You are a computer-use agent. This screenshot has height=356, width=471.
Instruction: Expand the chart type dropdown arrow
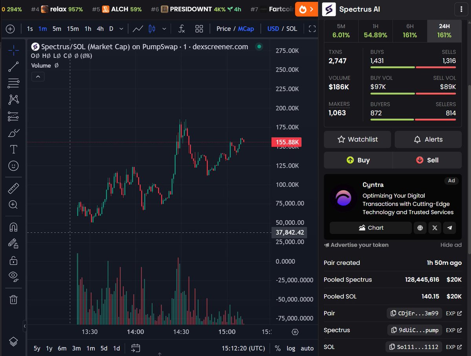point(164,29)
